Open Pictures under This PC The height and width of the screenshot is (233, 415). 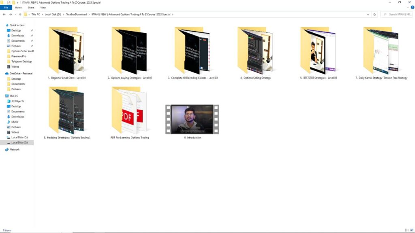click(16, 127)
